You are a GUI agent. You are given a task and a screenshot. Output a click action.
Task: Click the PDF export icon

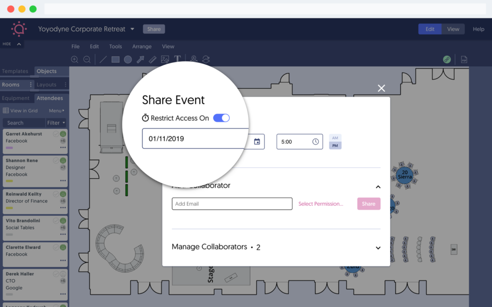pyautogui.click(x=464, y=59)
